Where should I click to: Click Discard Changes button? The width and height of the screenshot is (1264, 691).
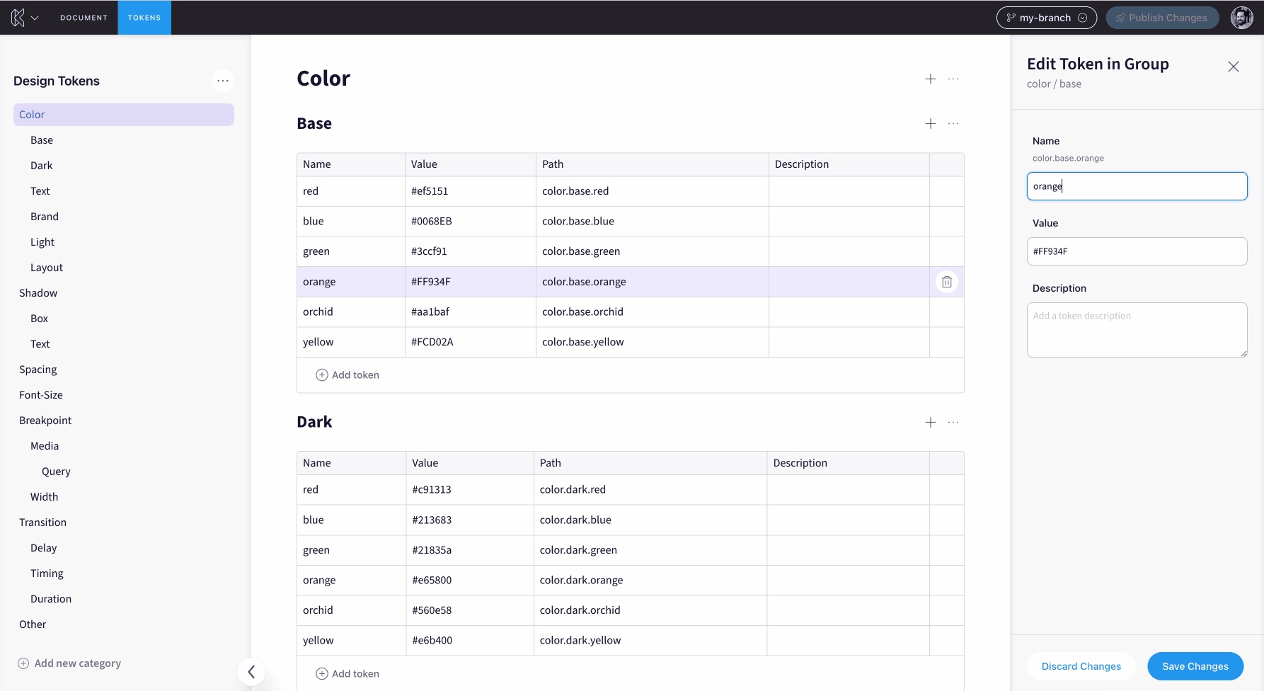[1081, 666]
